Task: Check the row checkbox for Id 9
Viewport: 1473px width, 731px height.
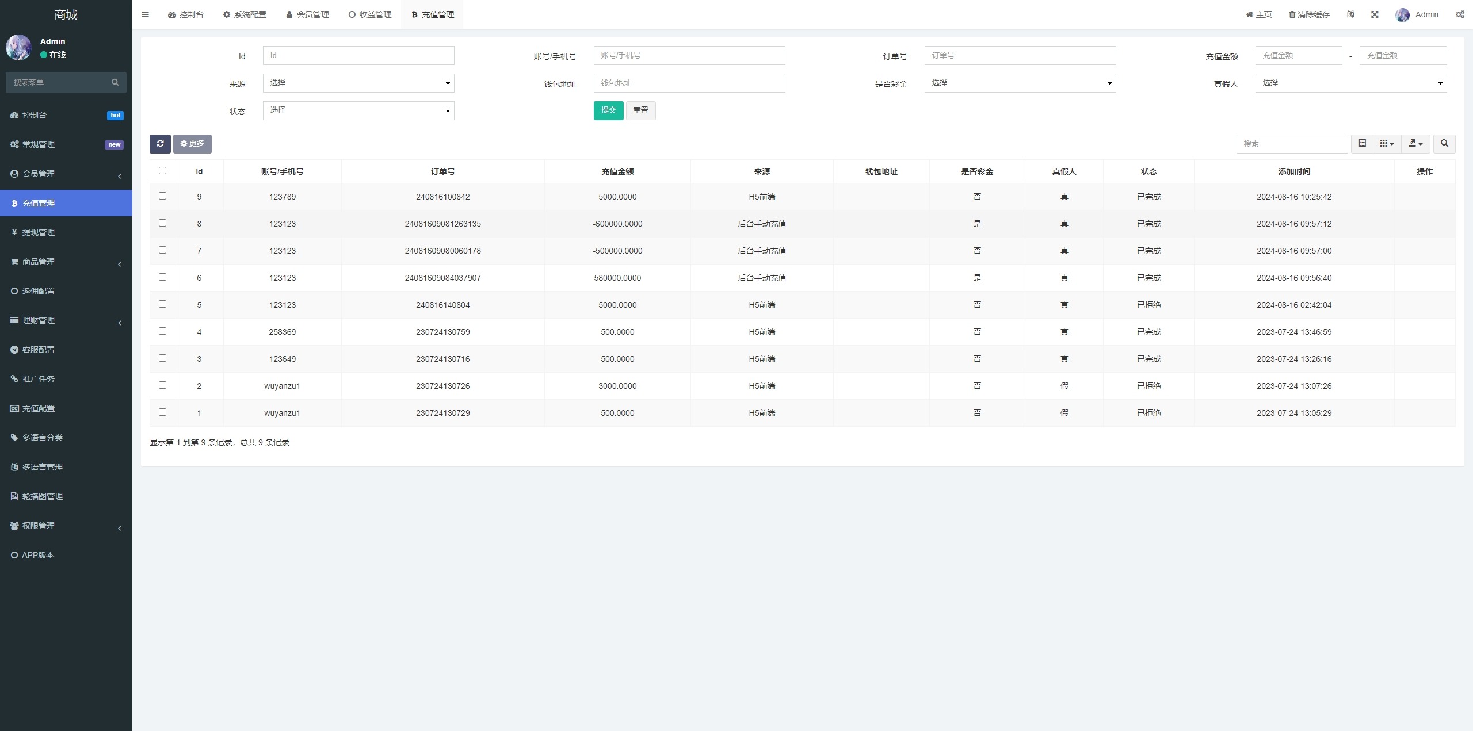Action: pyautogui.click(x=162, y=196)
